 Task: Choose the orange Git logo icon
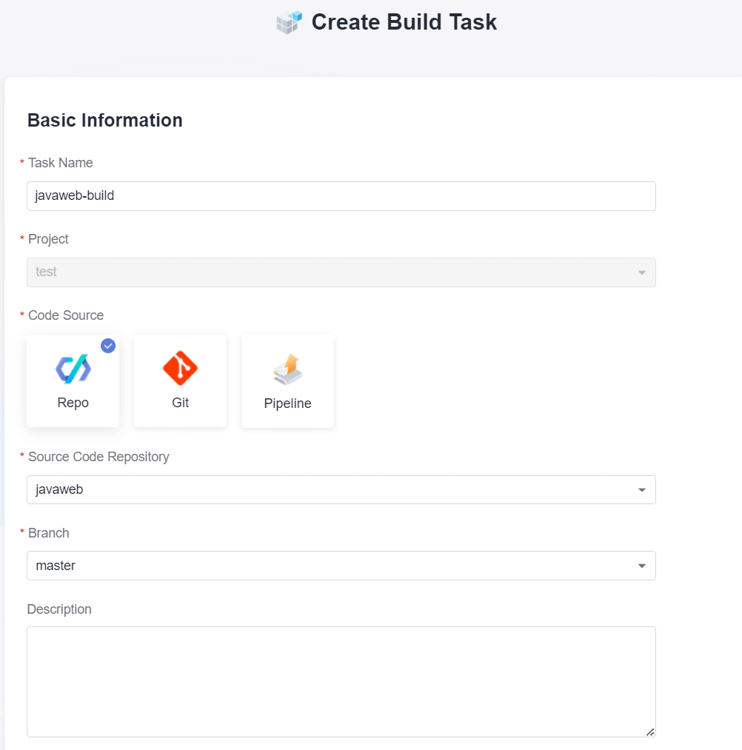click(x=180, y=368)
